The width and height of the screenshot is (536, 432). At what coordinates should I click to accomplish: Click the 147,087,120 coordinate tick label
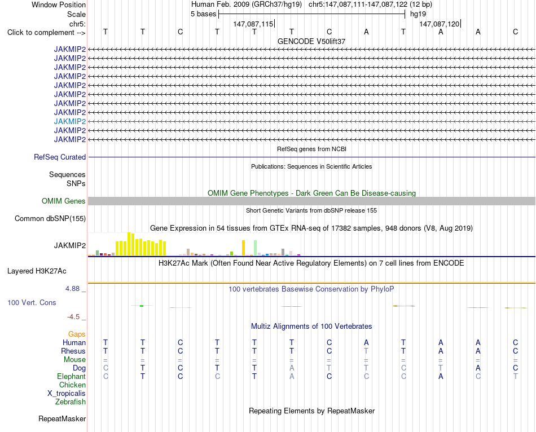[440, 24]
